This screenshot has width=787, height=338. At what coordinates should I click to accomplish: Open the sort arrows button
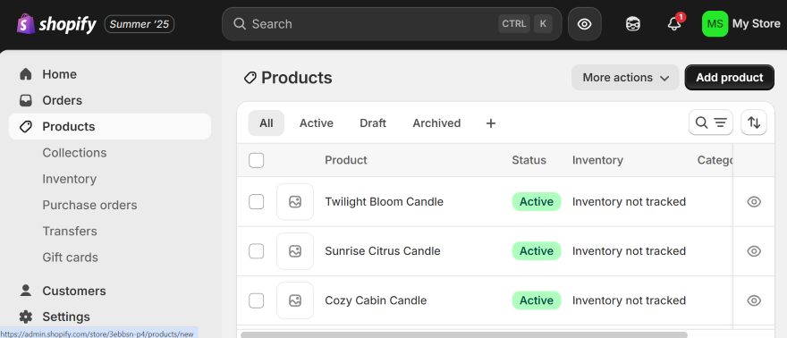[x=754, y=123]
